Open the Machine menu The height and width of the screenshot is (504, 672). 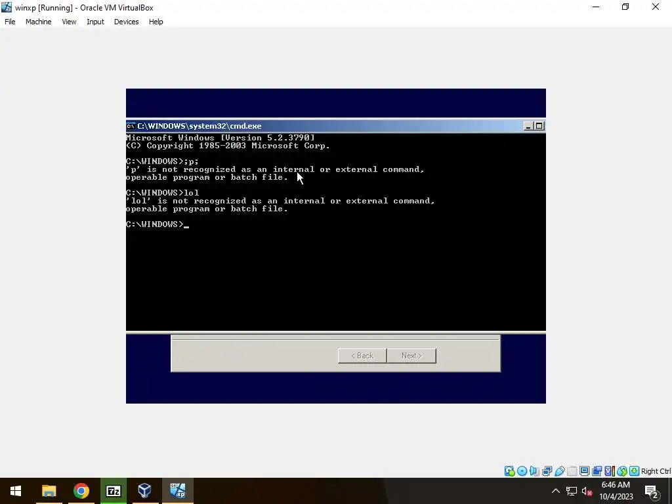pos(38,22)
